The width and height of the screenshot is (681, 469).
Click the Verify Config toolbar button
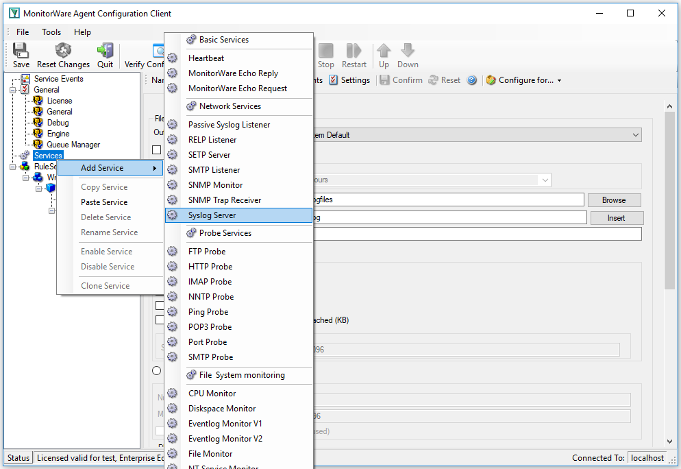tap(144, 56)
